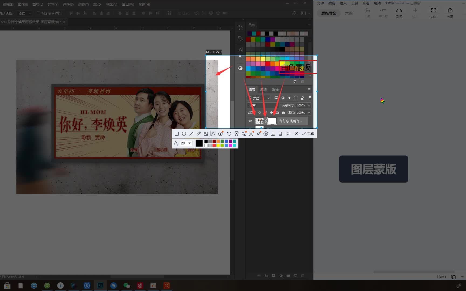
Task: Confirm the screenshot with 完成
Action: [308, 134]
